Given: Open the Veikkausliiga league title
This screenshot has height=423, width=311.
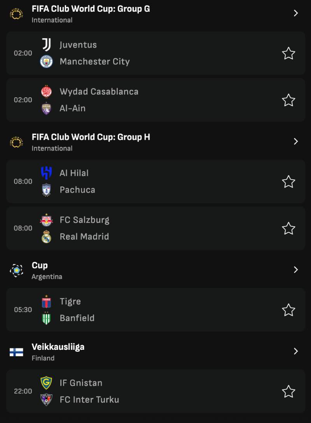Looking at the screenshot, I should tap(58, 347).
